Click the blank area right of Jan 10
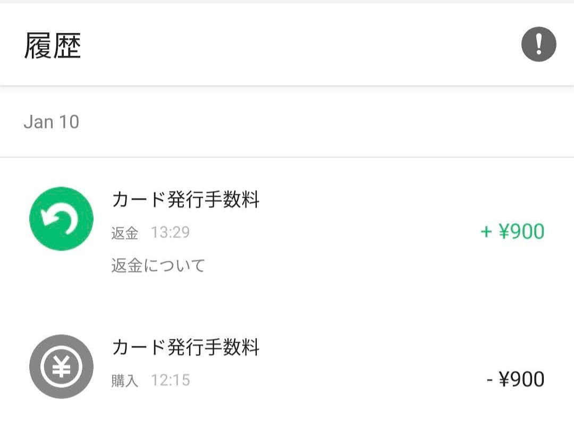This screenshot has height=435, width=574. [x=319, y=122]
